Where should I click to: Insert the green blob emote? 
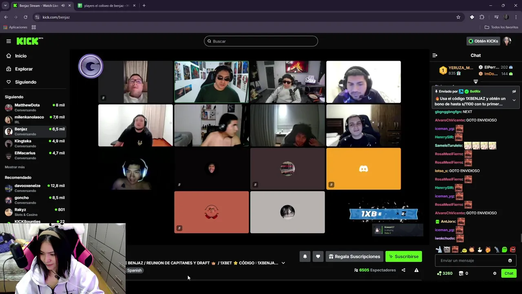pyautogui.click(x=504, y=249)
